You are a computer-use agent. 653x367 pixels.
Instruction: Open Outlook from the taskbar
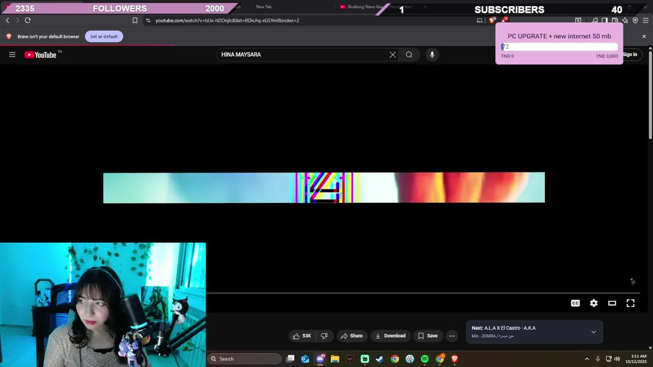click(305, 359)
